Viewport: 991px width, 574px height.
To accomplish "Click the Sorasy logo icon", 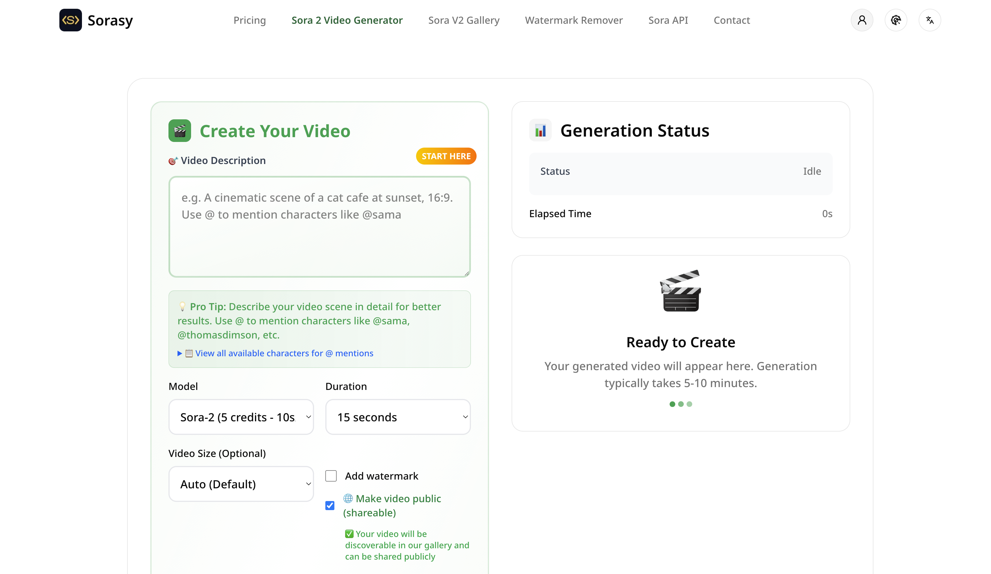I will [x=70, y=20].
